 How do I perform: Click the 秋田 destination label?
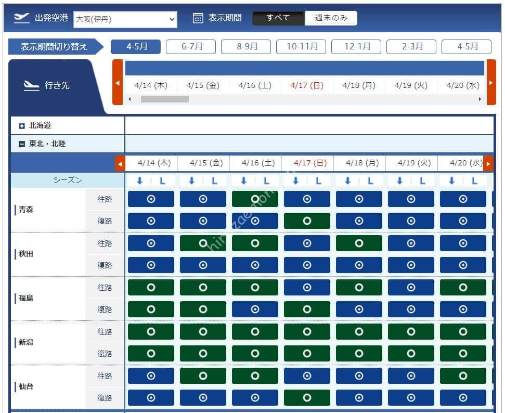26,254
